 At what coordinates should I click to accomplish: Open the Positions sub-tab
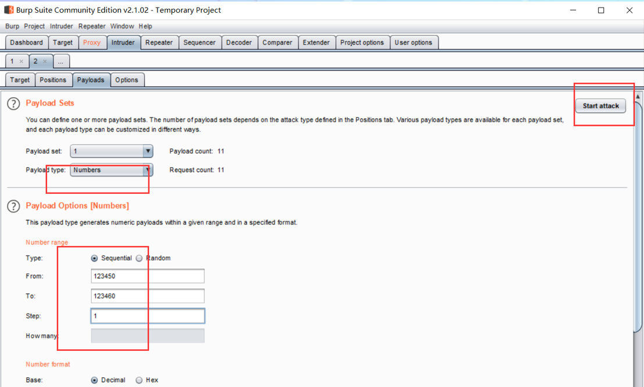(x=53, y=80)
